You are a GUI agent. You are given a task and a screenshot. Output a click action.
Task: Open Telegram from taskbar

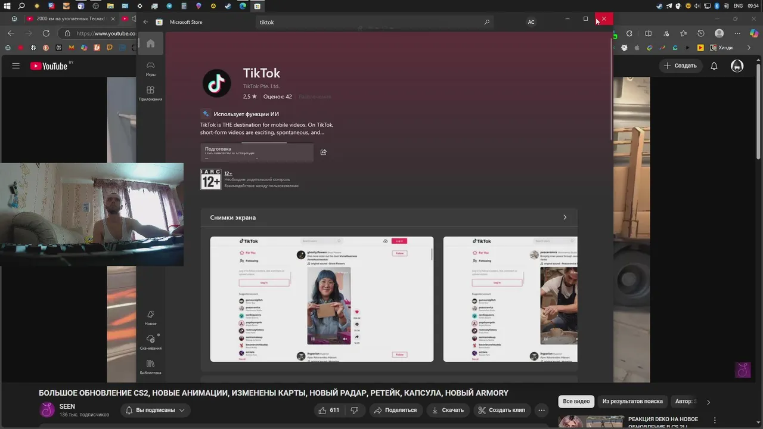tap(169, 6)
